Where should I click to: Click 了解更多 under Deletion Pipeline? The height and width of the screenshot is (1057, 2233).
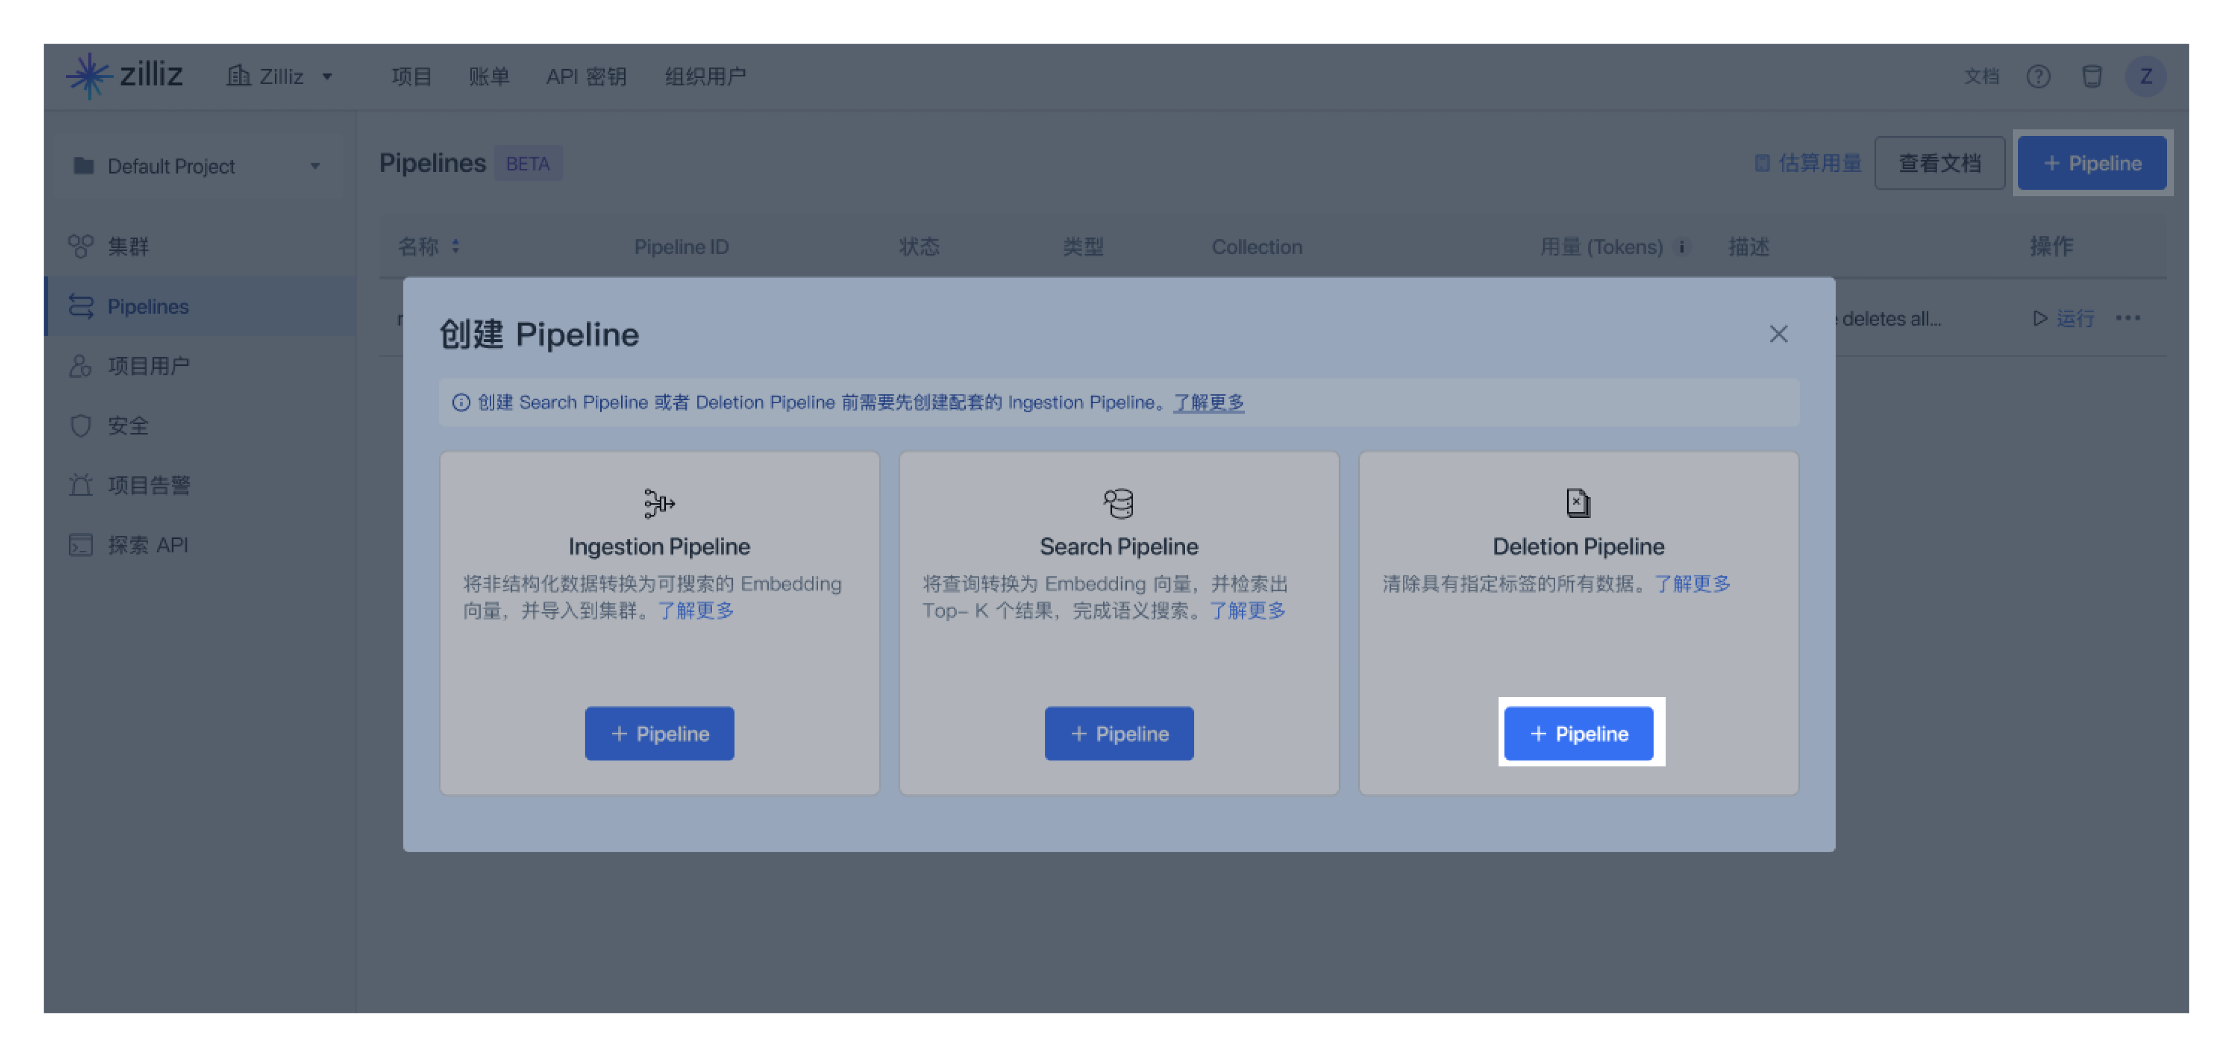click(1692, 583)
